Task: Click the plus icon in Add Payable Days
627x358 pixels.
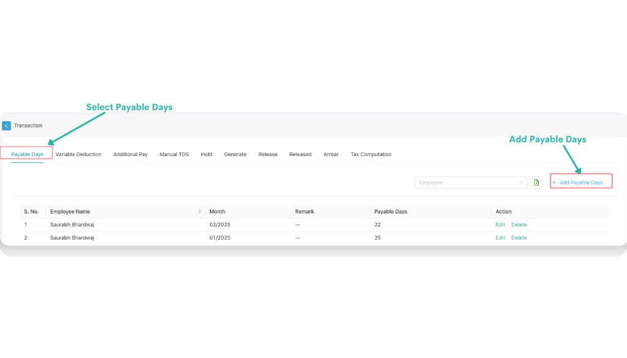Action: (554, 182)
